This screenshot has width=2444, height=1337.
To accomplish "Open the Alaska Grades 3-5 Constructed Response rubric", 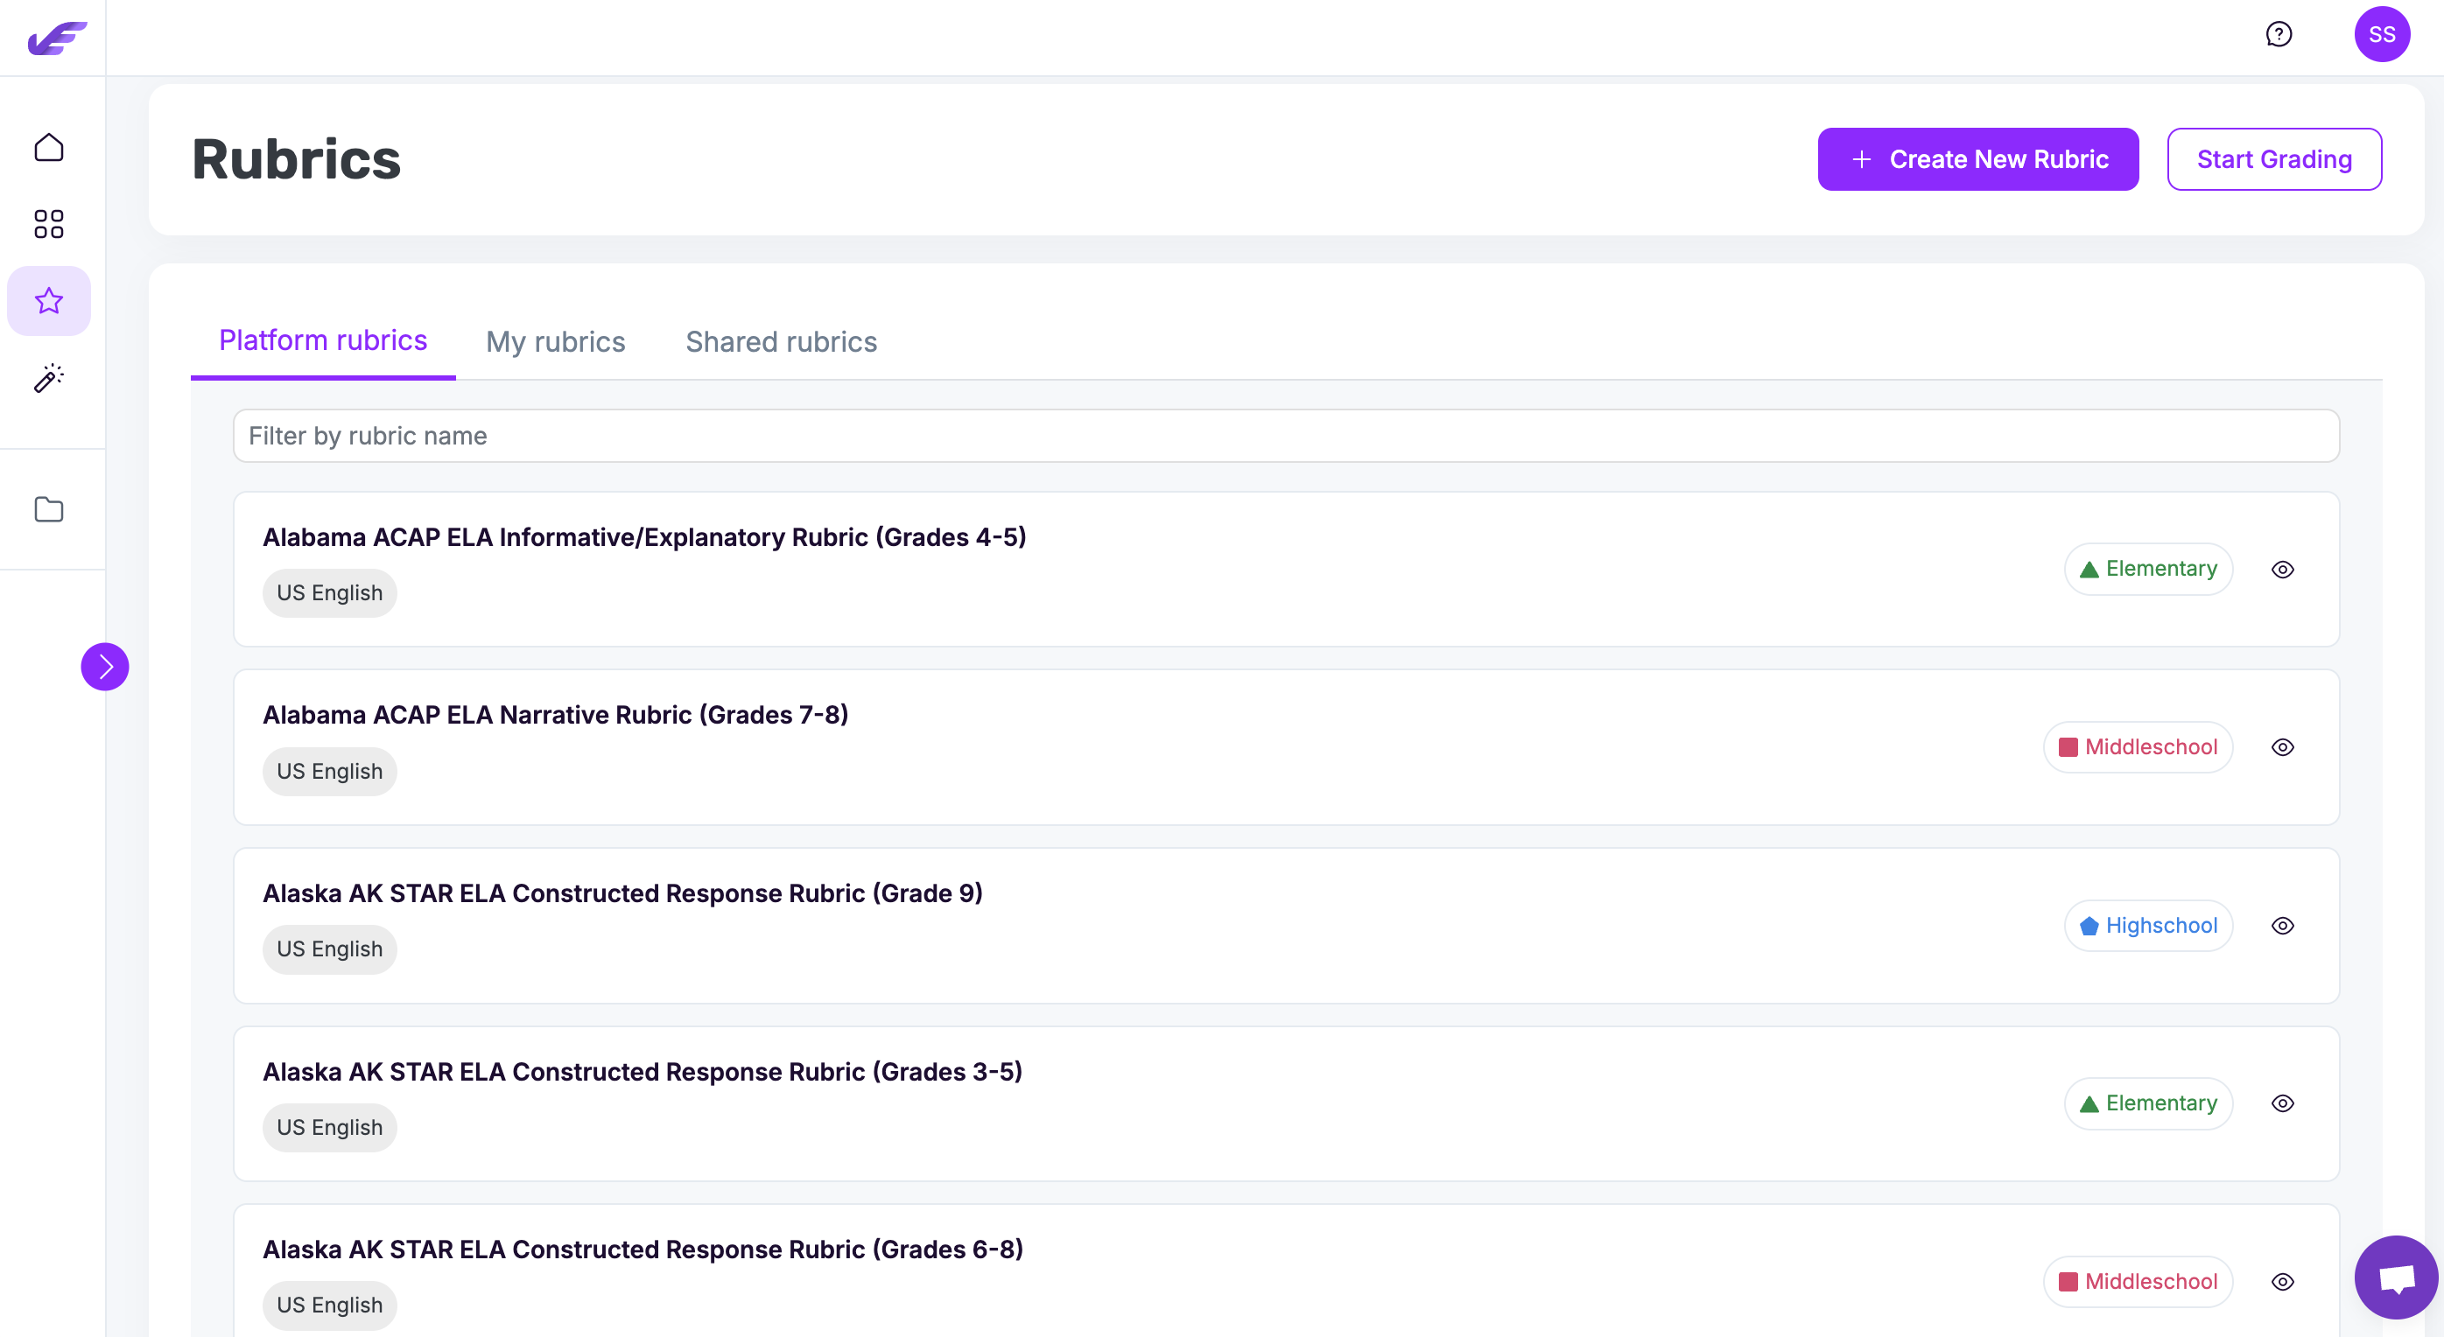I will (643, 1072).
